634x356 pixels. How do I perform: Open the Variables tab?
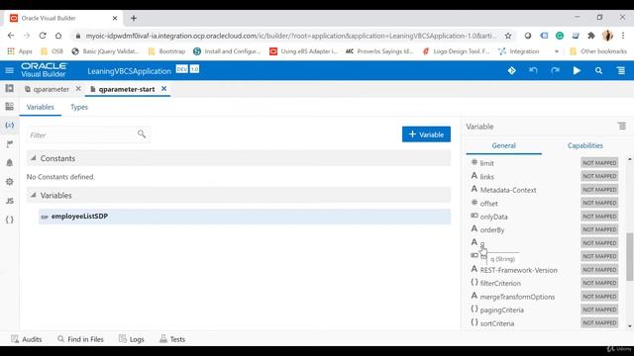point(40,107)
